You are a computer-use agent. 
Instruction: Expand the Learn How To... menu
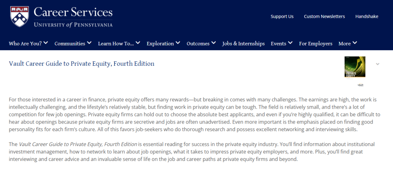(x=119, y=43)
